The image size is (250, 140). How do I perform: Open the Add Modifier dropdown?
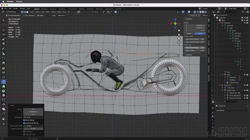pos(232,110)
